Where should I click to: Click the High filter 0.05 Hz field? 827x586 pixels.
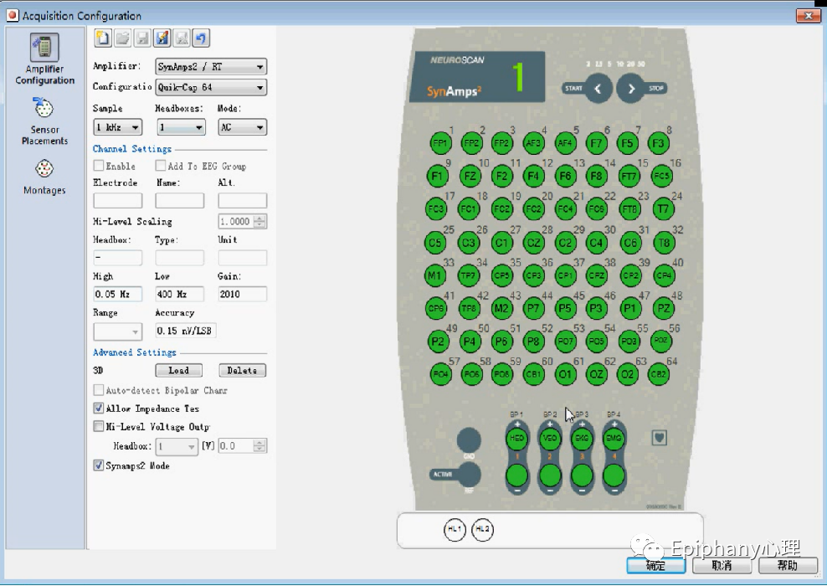(118, 294)
